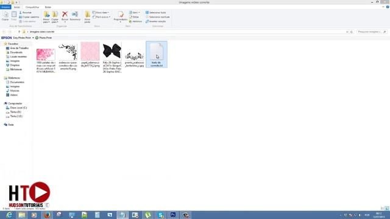This screenshot has height=219, width=390.
Task: Open Firefox from the taskbar
Action: 47,215
